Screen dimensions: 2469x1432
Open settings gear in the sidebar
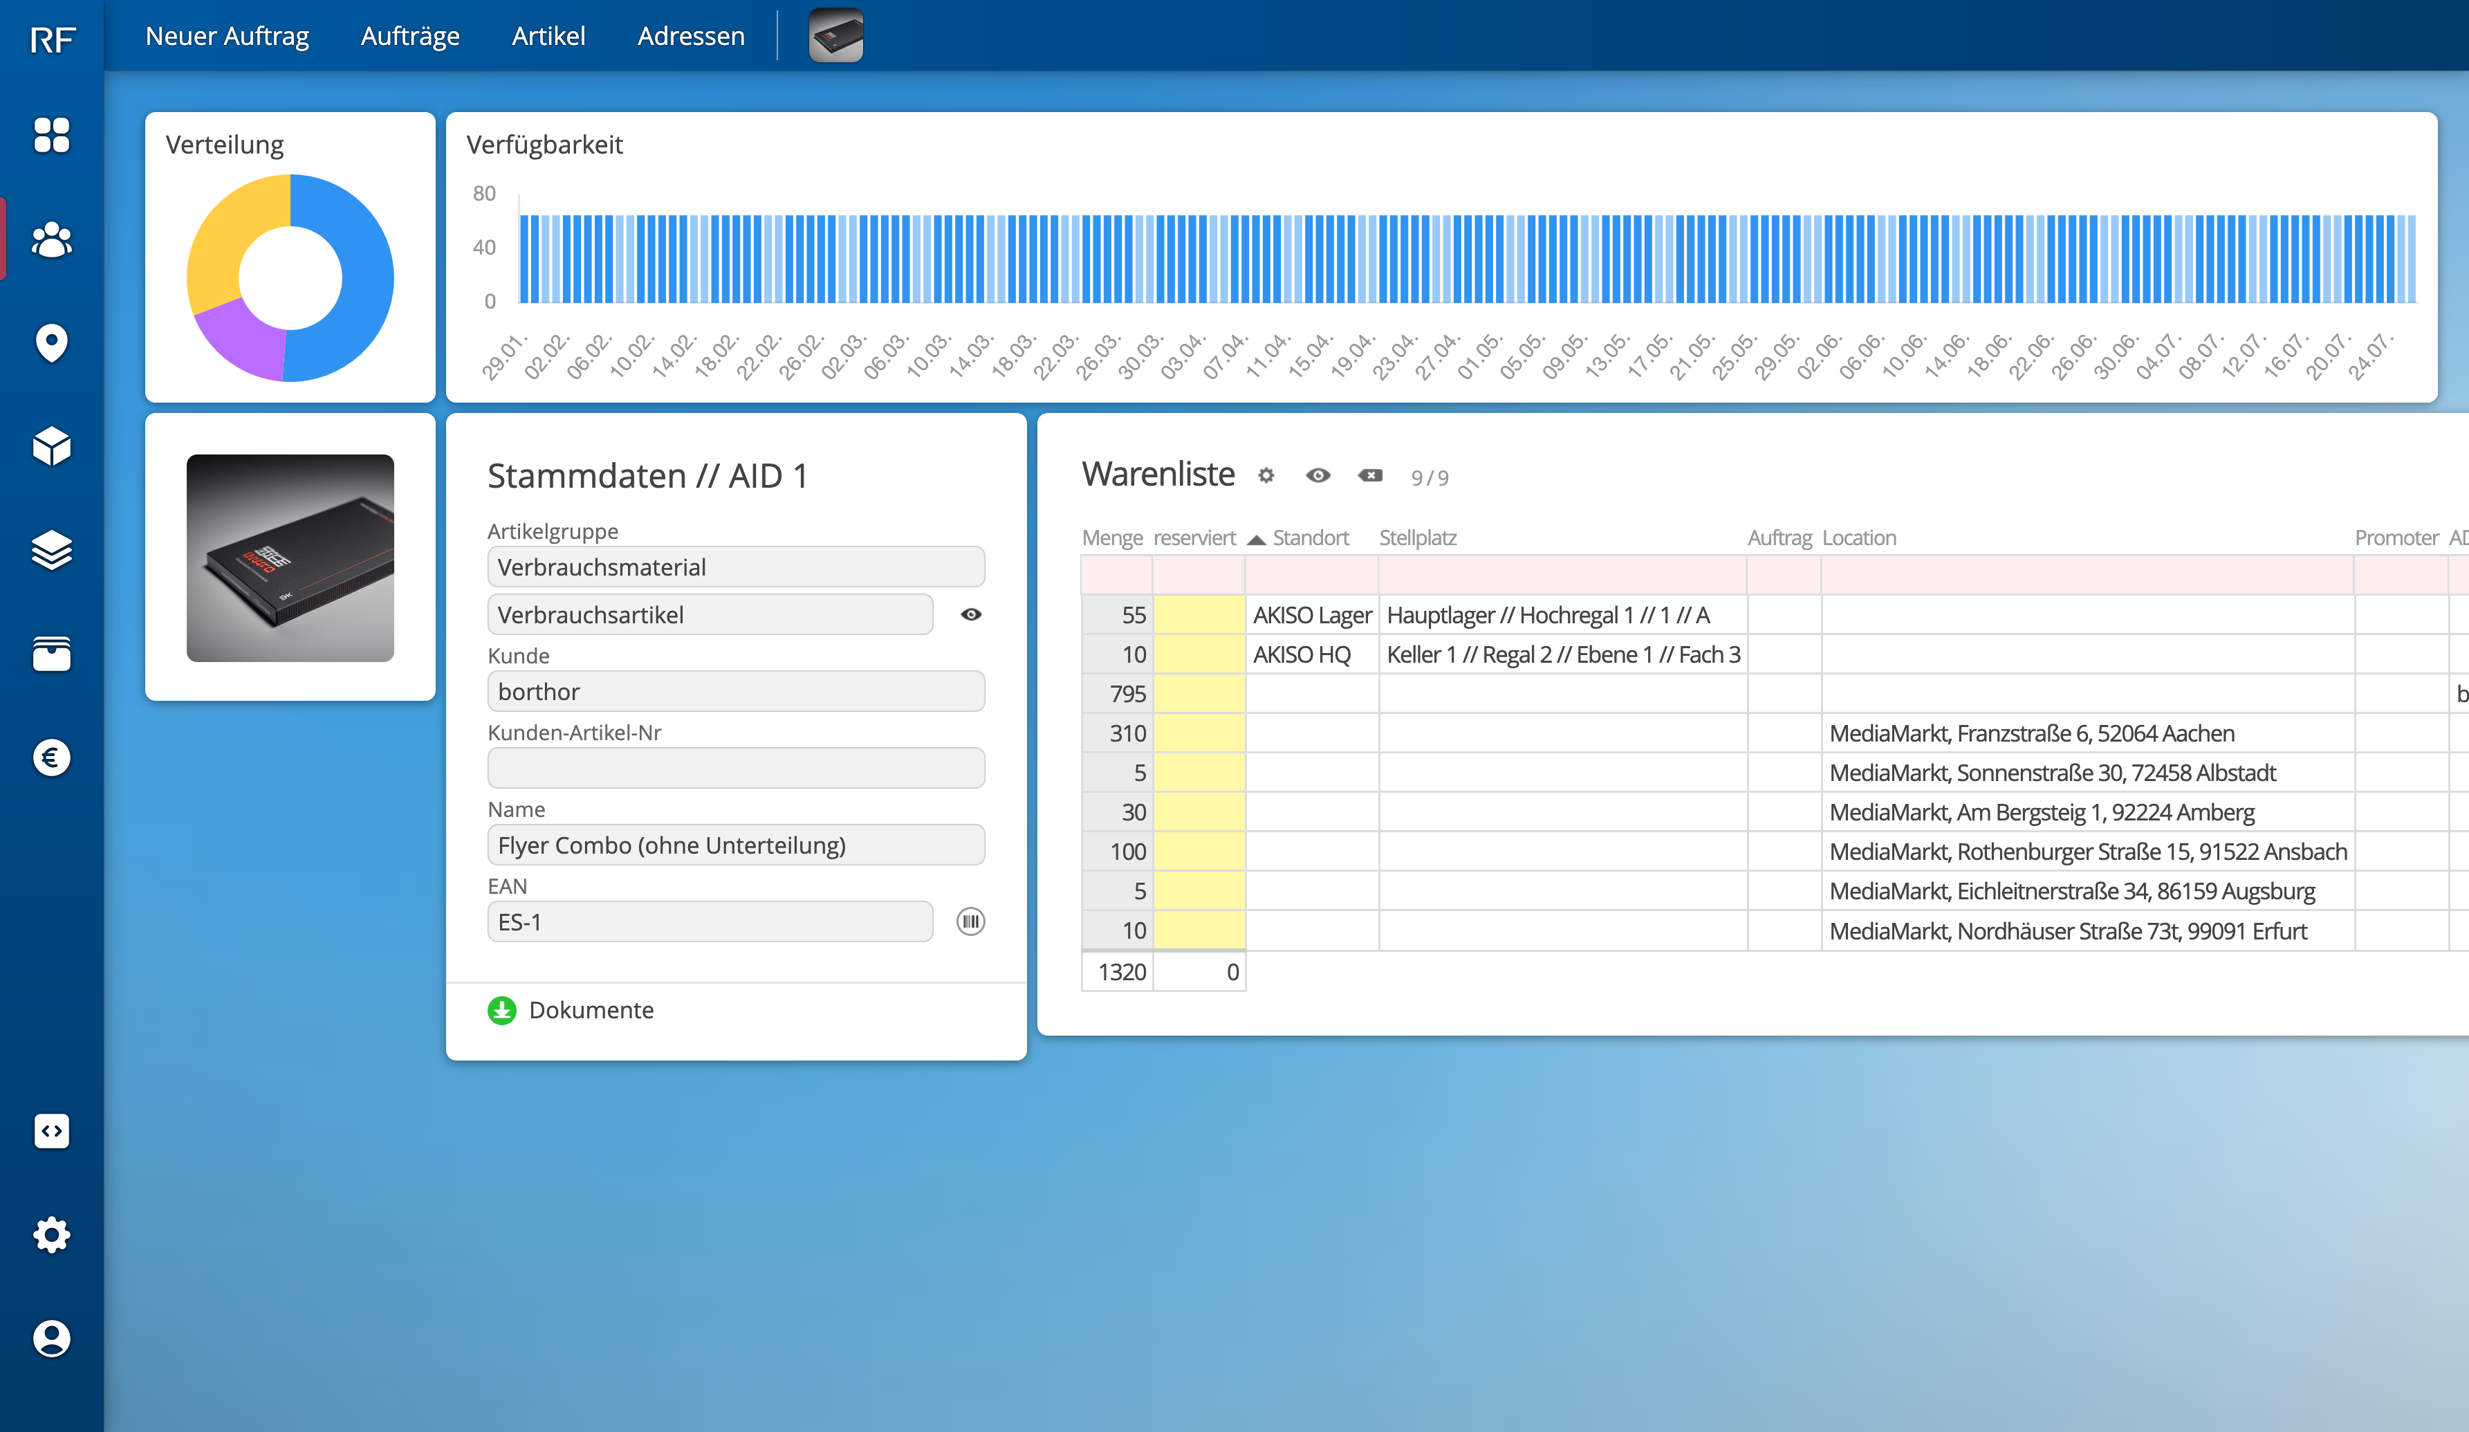[51, 1235]
